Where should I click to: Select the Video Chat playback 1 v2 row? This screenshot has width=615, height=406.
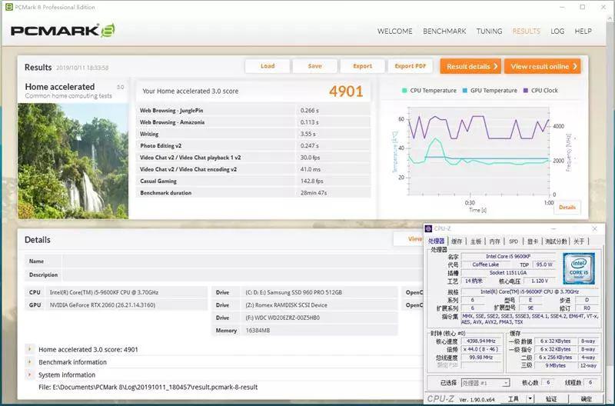click(254, 158)
